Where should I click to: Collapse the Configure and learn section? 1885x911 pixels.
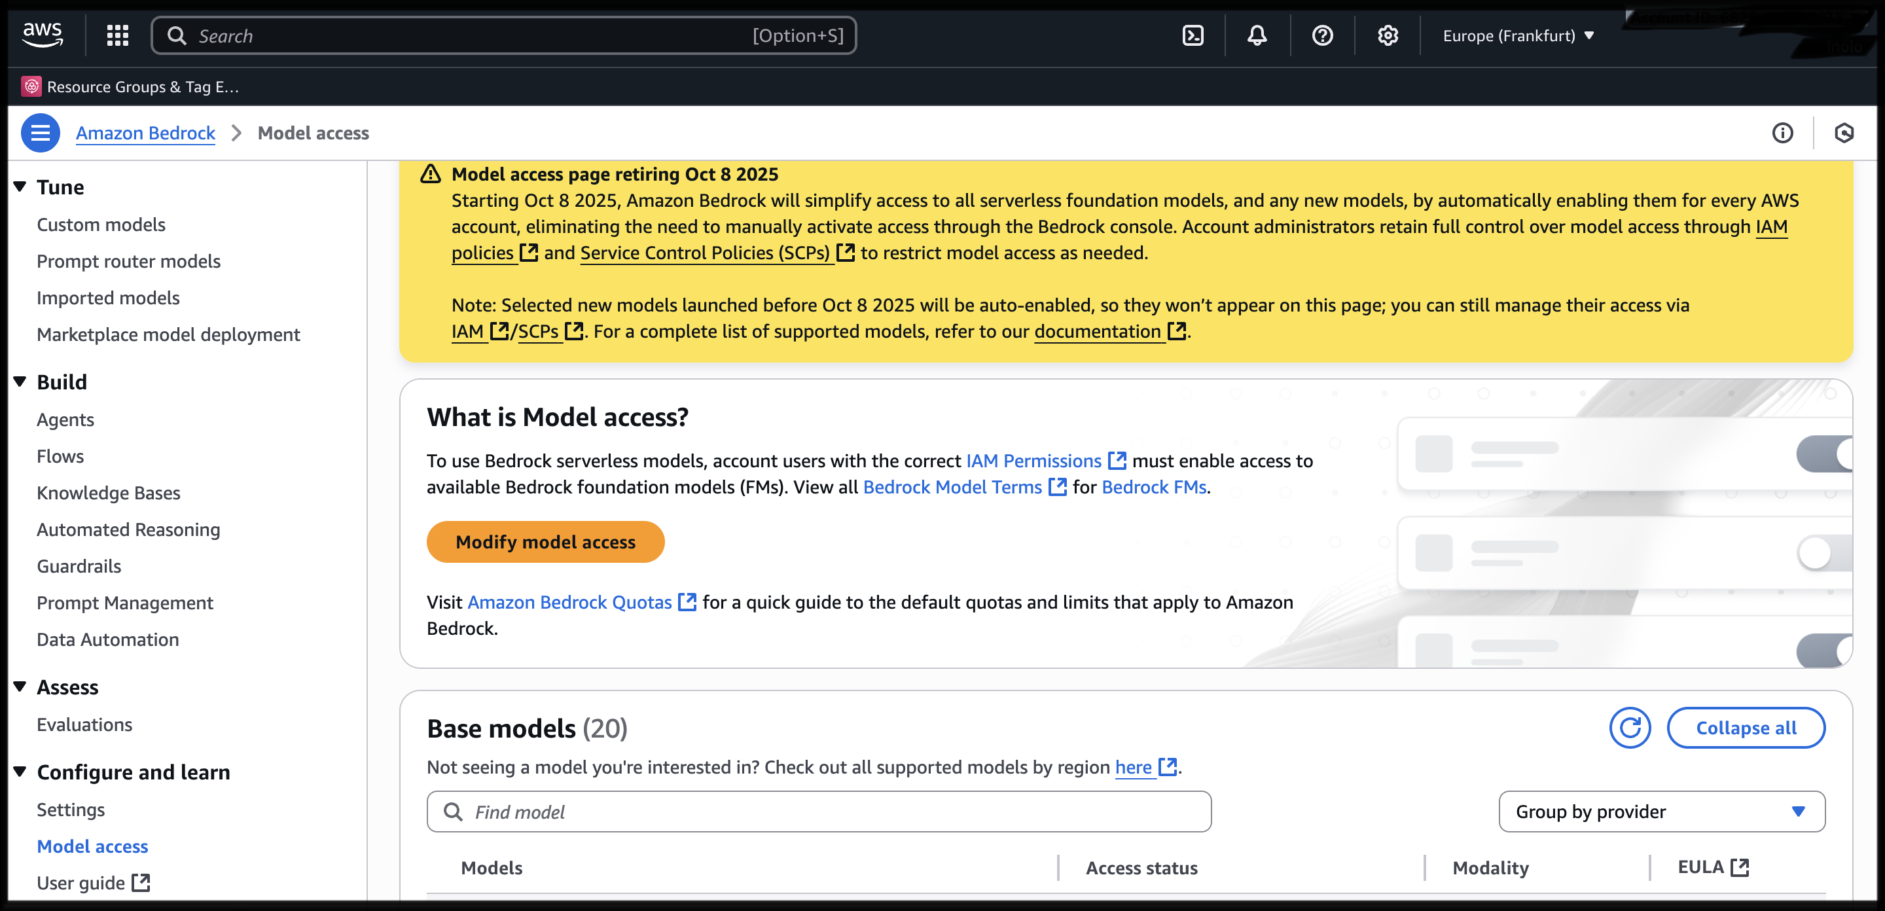click(20, 771)
